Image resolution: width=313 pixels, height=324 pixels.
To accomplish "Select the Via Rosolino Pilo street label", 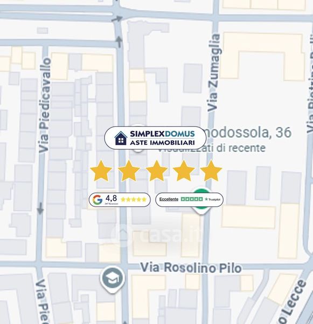I will [191, 268].
